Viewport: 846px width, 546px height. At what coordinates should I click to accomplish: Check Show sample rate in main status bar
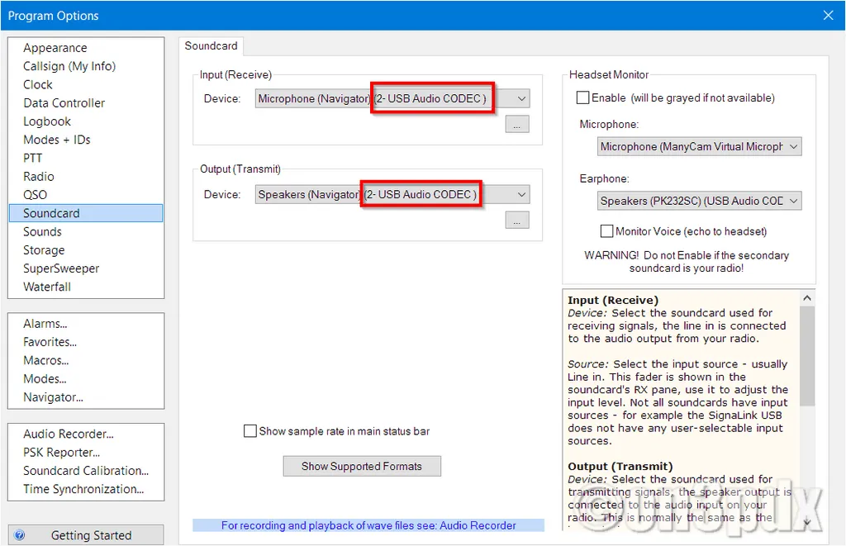point(250,431)
